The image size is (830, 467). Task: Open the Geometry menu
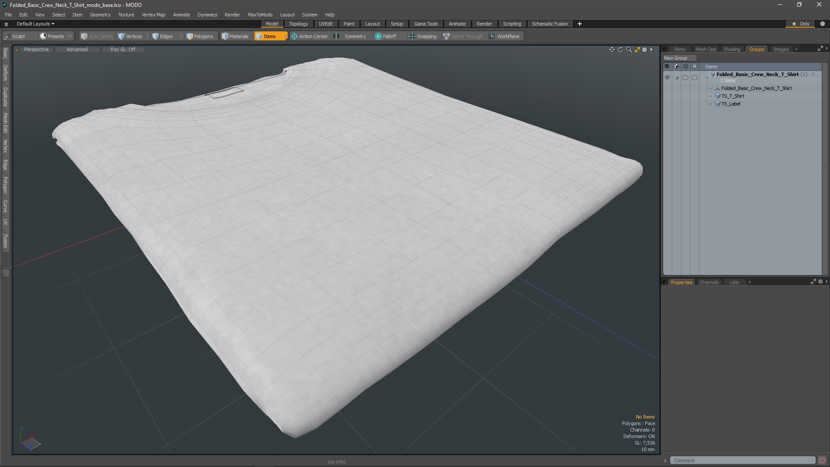(x=100, y=15)
